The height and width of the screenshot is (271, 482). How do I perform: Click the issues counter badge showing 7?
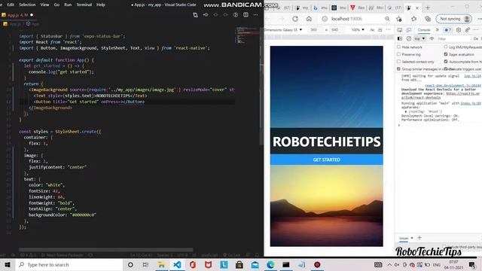[447, 30]
